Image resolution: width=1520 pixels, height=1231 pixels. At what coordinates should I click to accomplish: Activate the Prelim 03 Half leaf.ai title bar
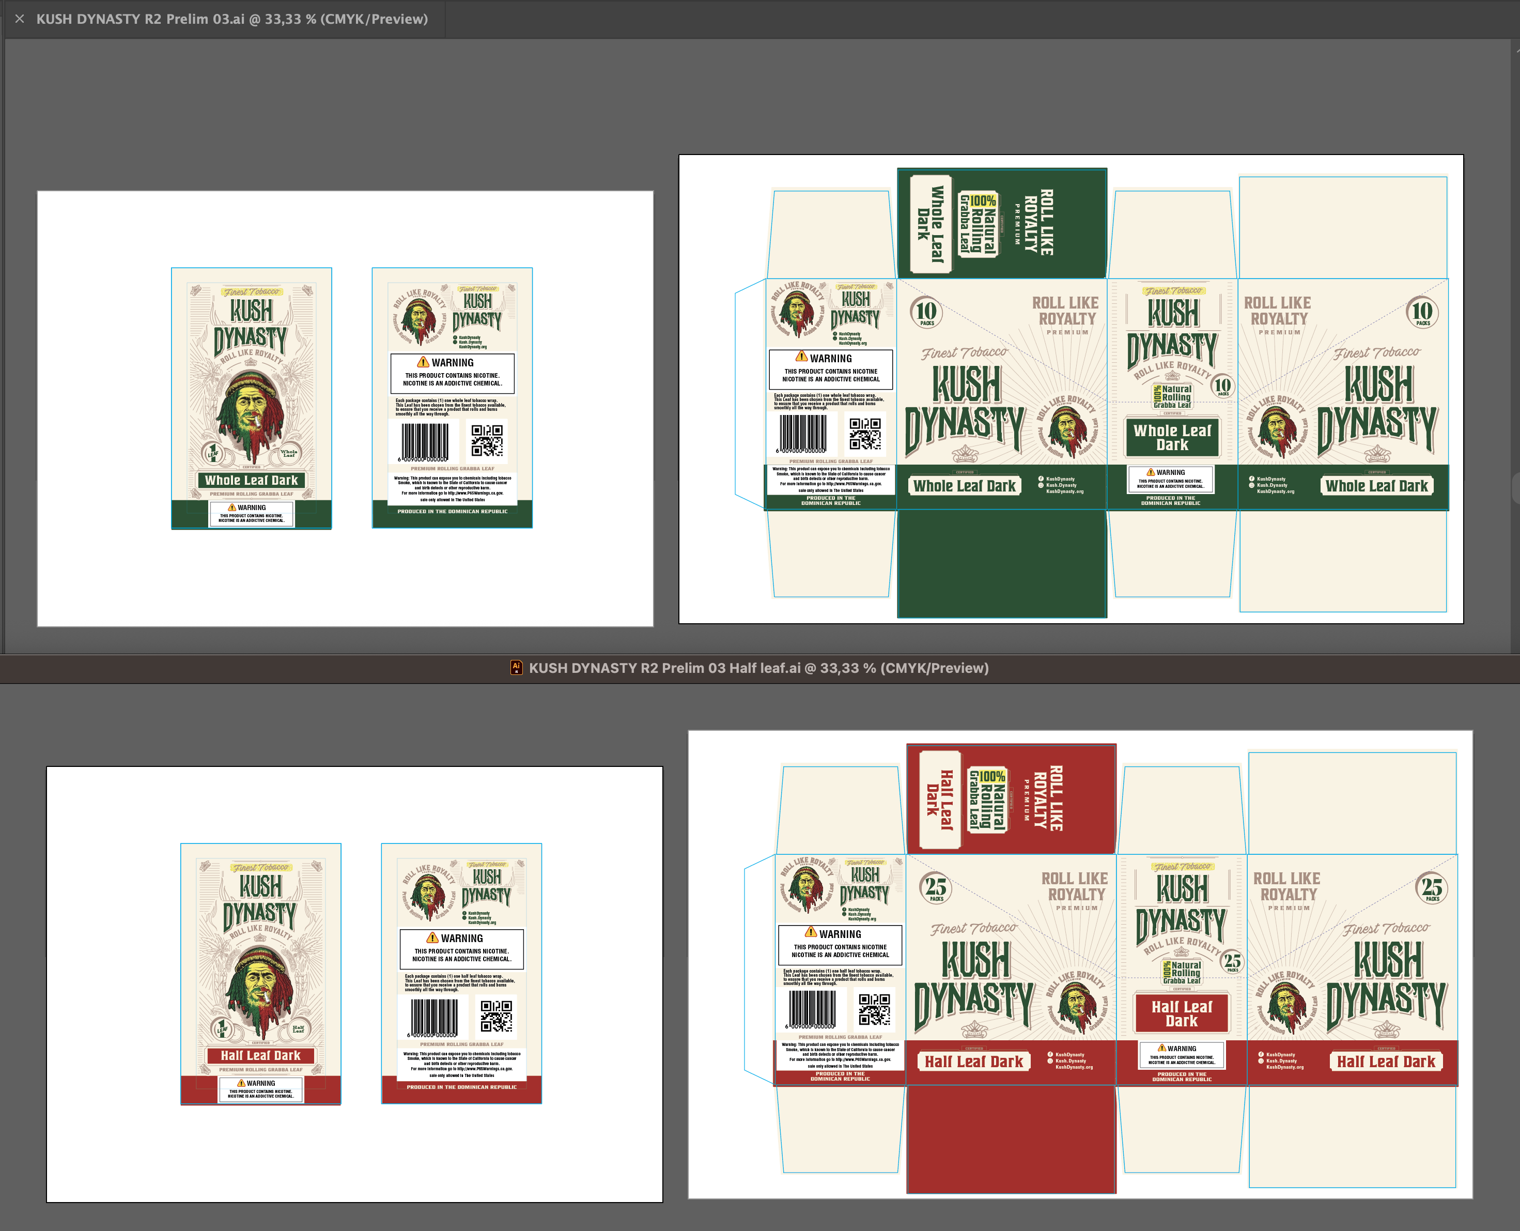coord(758,668)
